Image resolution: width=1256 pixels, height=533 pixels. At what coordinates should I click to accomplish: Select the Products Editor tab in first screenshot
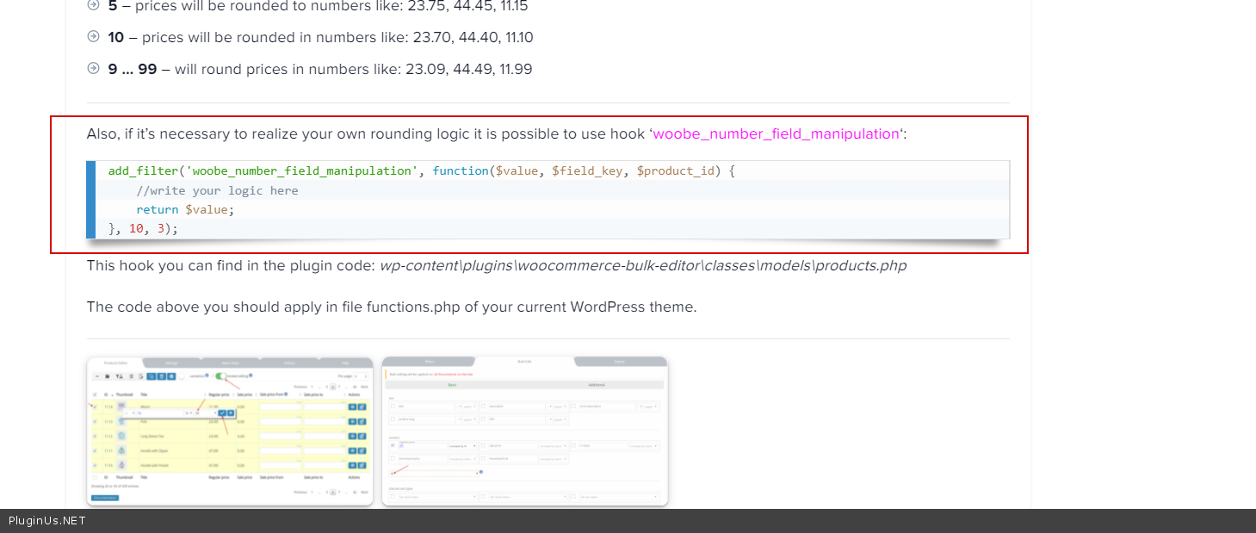point(114,363)
